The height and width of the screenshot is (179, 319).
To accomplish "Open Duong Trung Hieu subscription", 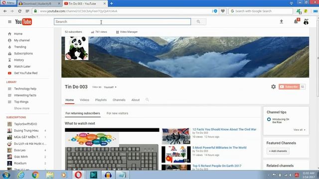I will click(26, 130).
